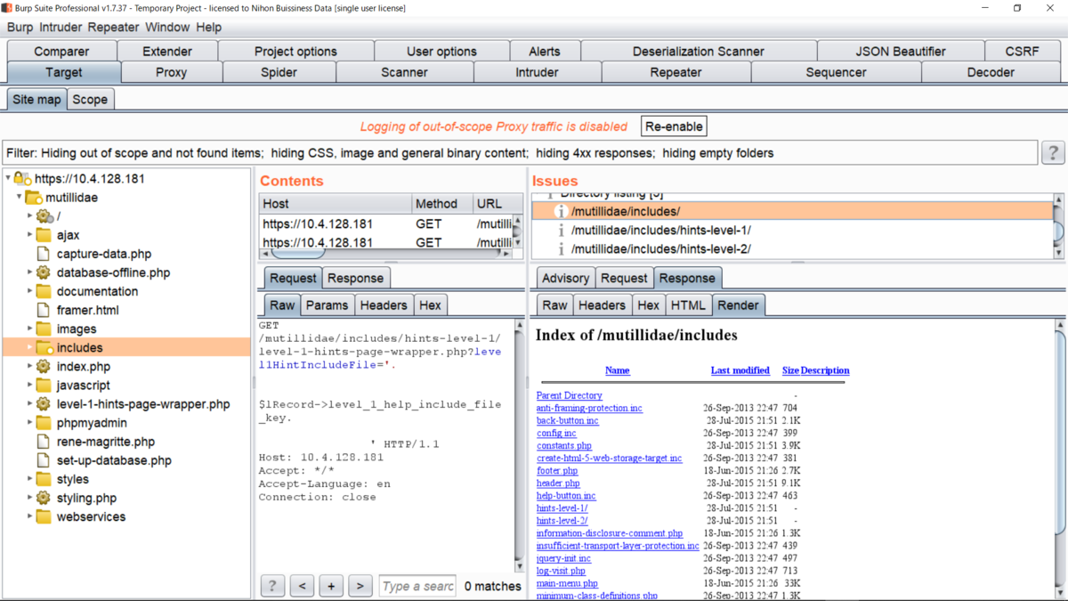Expand the webservices folder arrow

pos(29,516)
